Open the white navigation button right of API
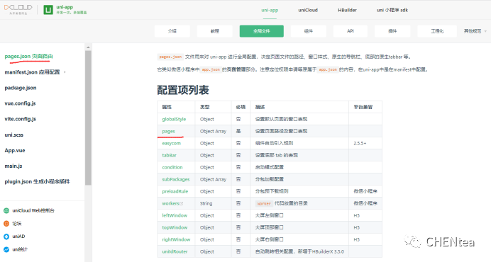The image size is (491, 262). point(392,31)
